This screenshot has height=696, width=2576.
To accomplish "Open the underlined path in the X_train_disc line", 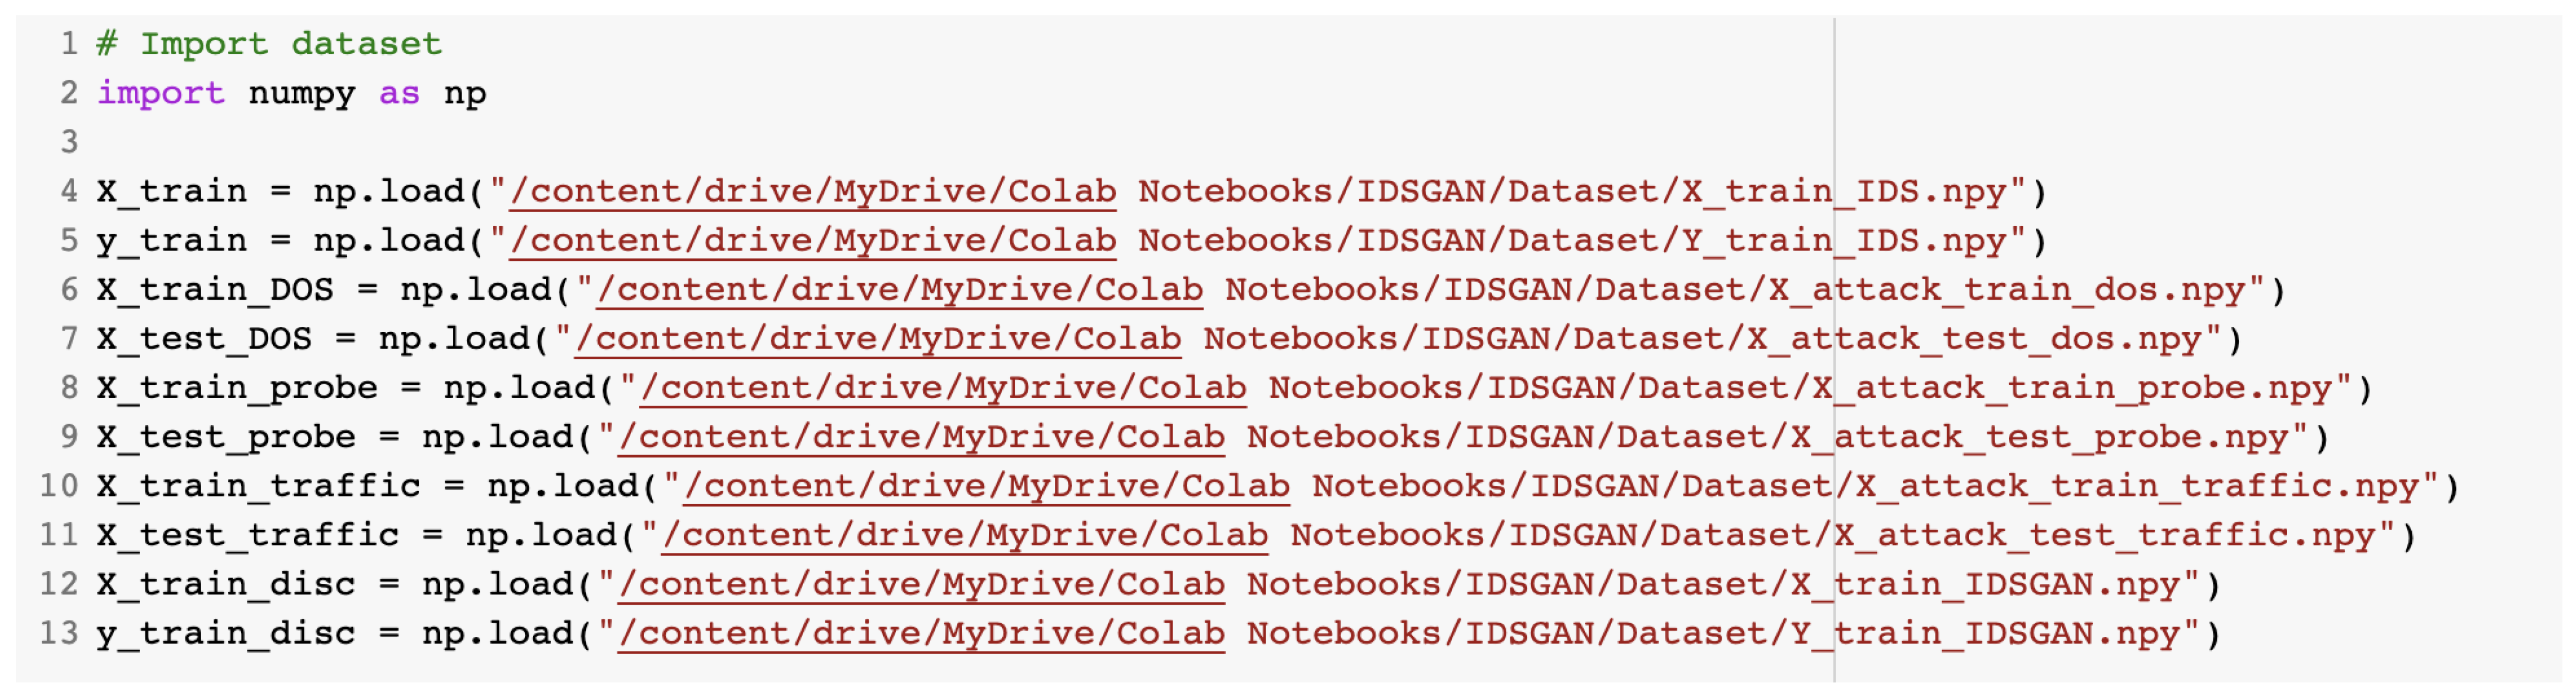I will pyautogui.click(x=921, y=583).
